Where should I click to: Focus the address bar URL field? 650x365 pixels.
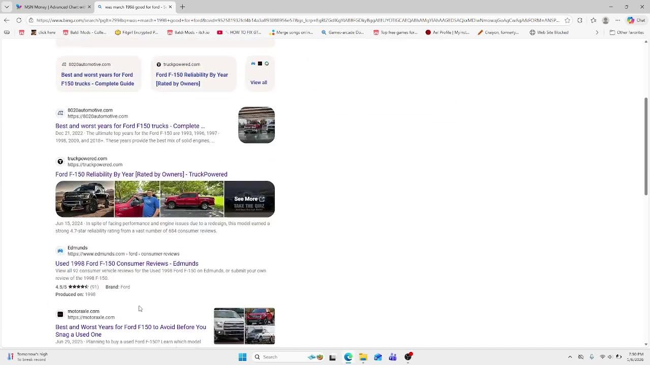tap(297, 20)
